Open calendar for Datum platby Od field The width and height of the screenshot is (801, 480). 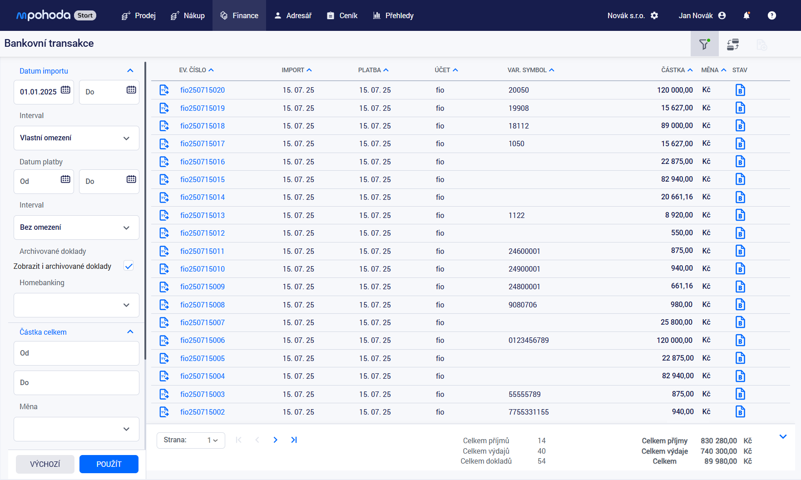click(x=65, y=179)
